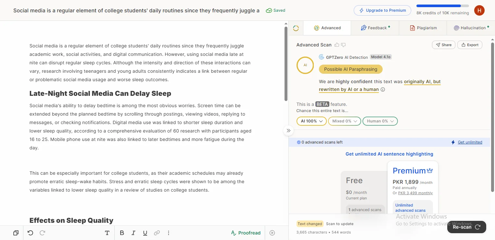The width and height of the screenshot is (495, 240).
Task: Share the scan results
Action: click(444, 45)
